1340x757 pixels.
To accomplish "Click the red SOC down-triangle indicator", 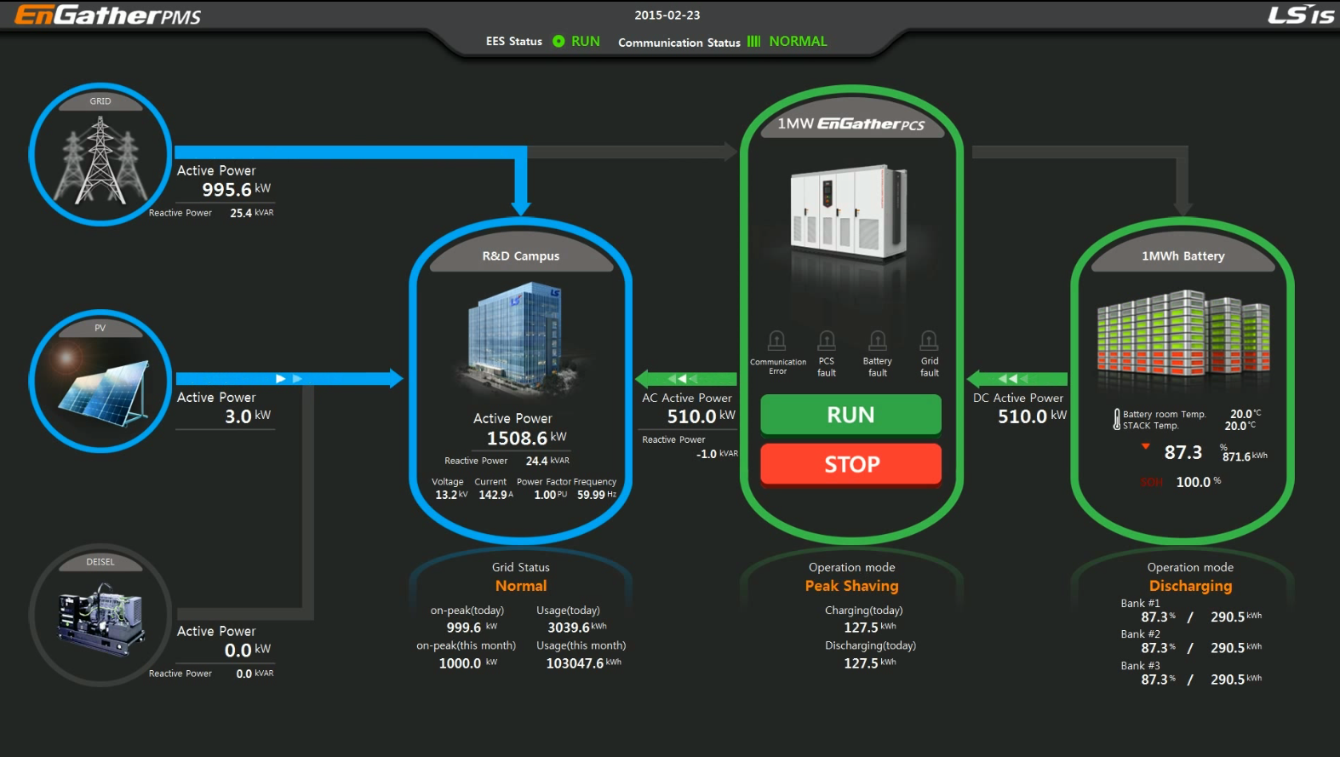I will (1146, 446).
